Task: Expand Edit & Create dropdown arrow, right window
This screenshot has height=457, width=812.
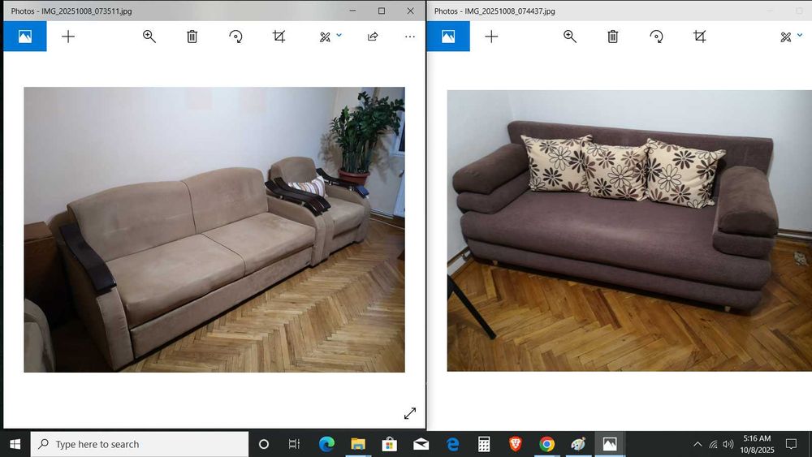Action: pyautogui.click(x=800, y=35)
